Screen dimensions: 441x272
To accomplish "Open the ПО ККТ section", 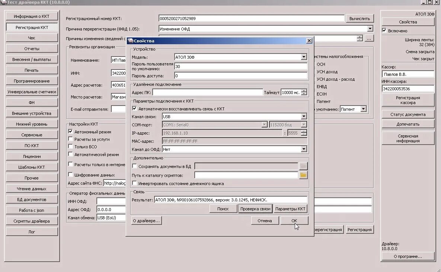I will point(32,145).
